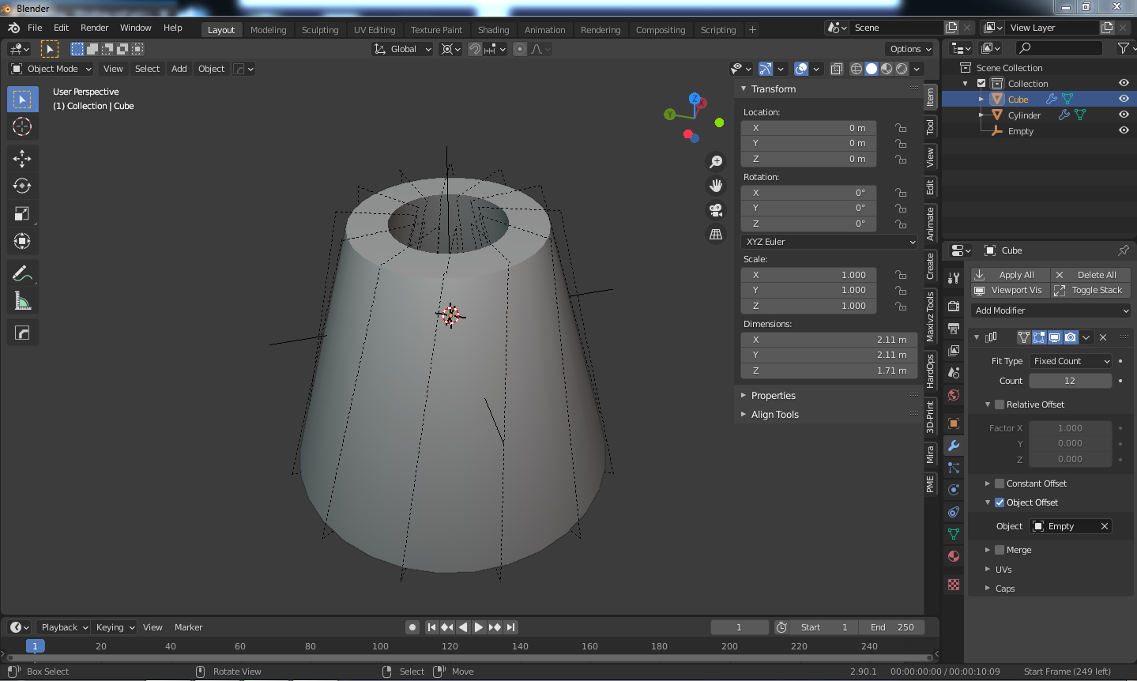Viewport: 1137px width, 681px height.
Task: Toggle Collection visibility eye
Action: (1124, 83)
